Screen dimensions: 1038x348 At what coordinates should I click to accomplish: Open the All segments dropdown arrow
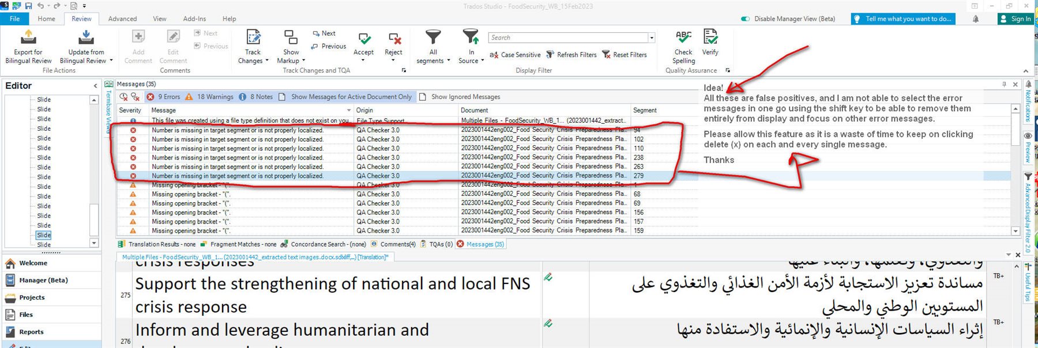(449, 60)
